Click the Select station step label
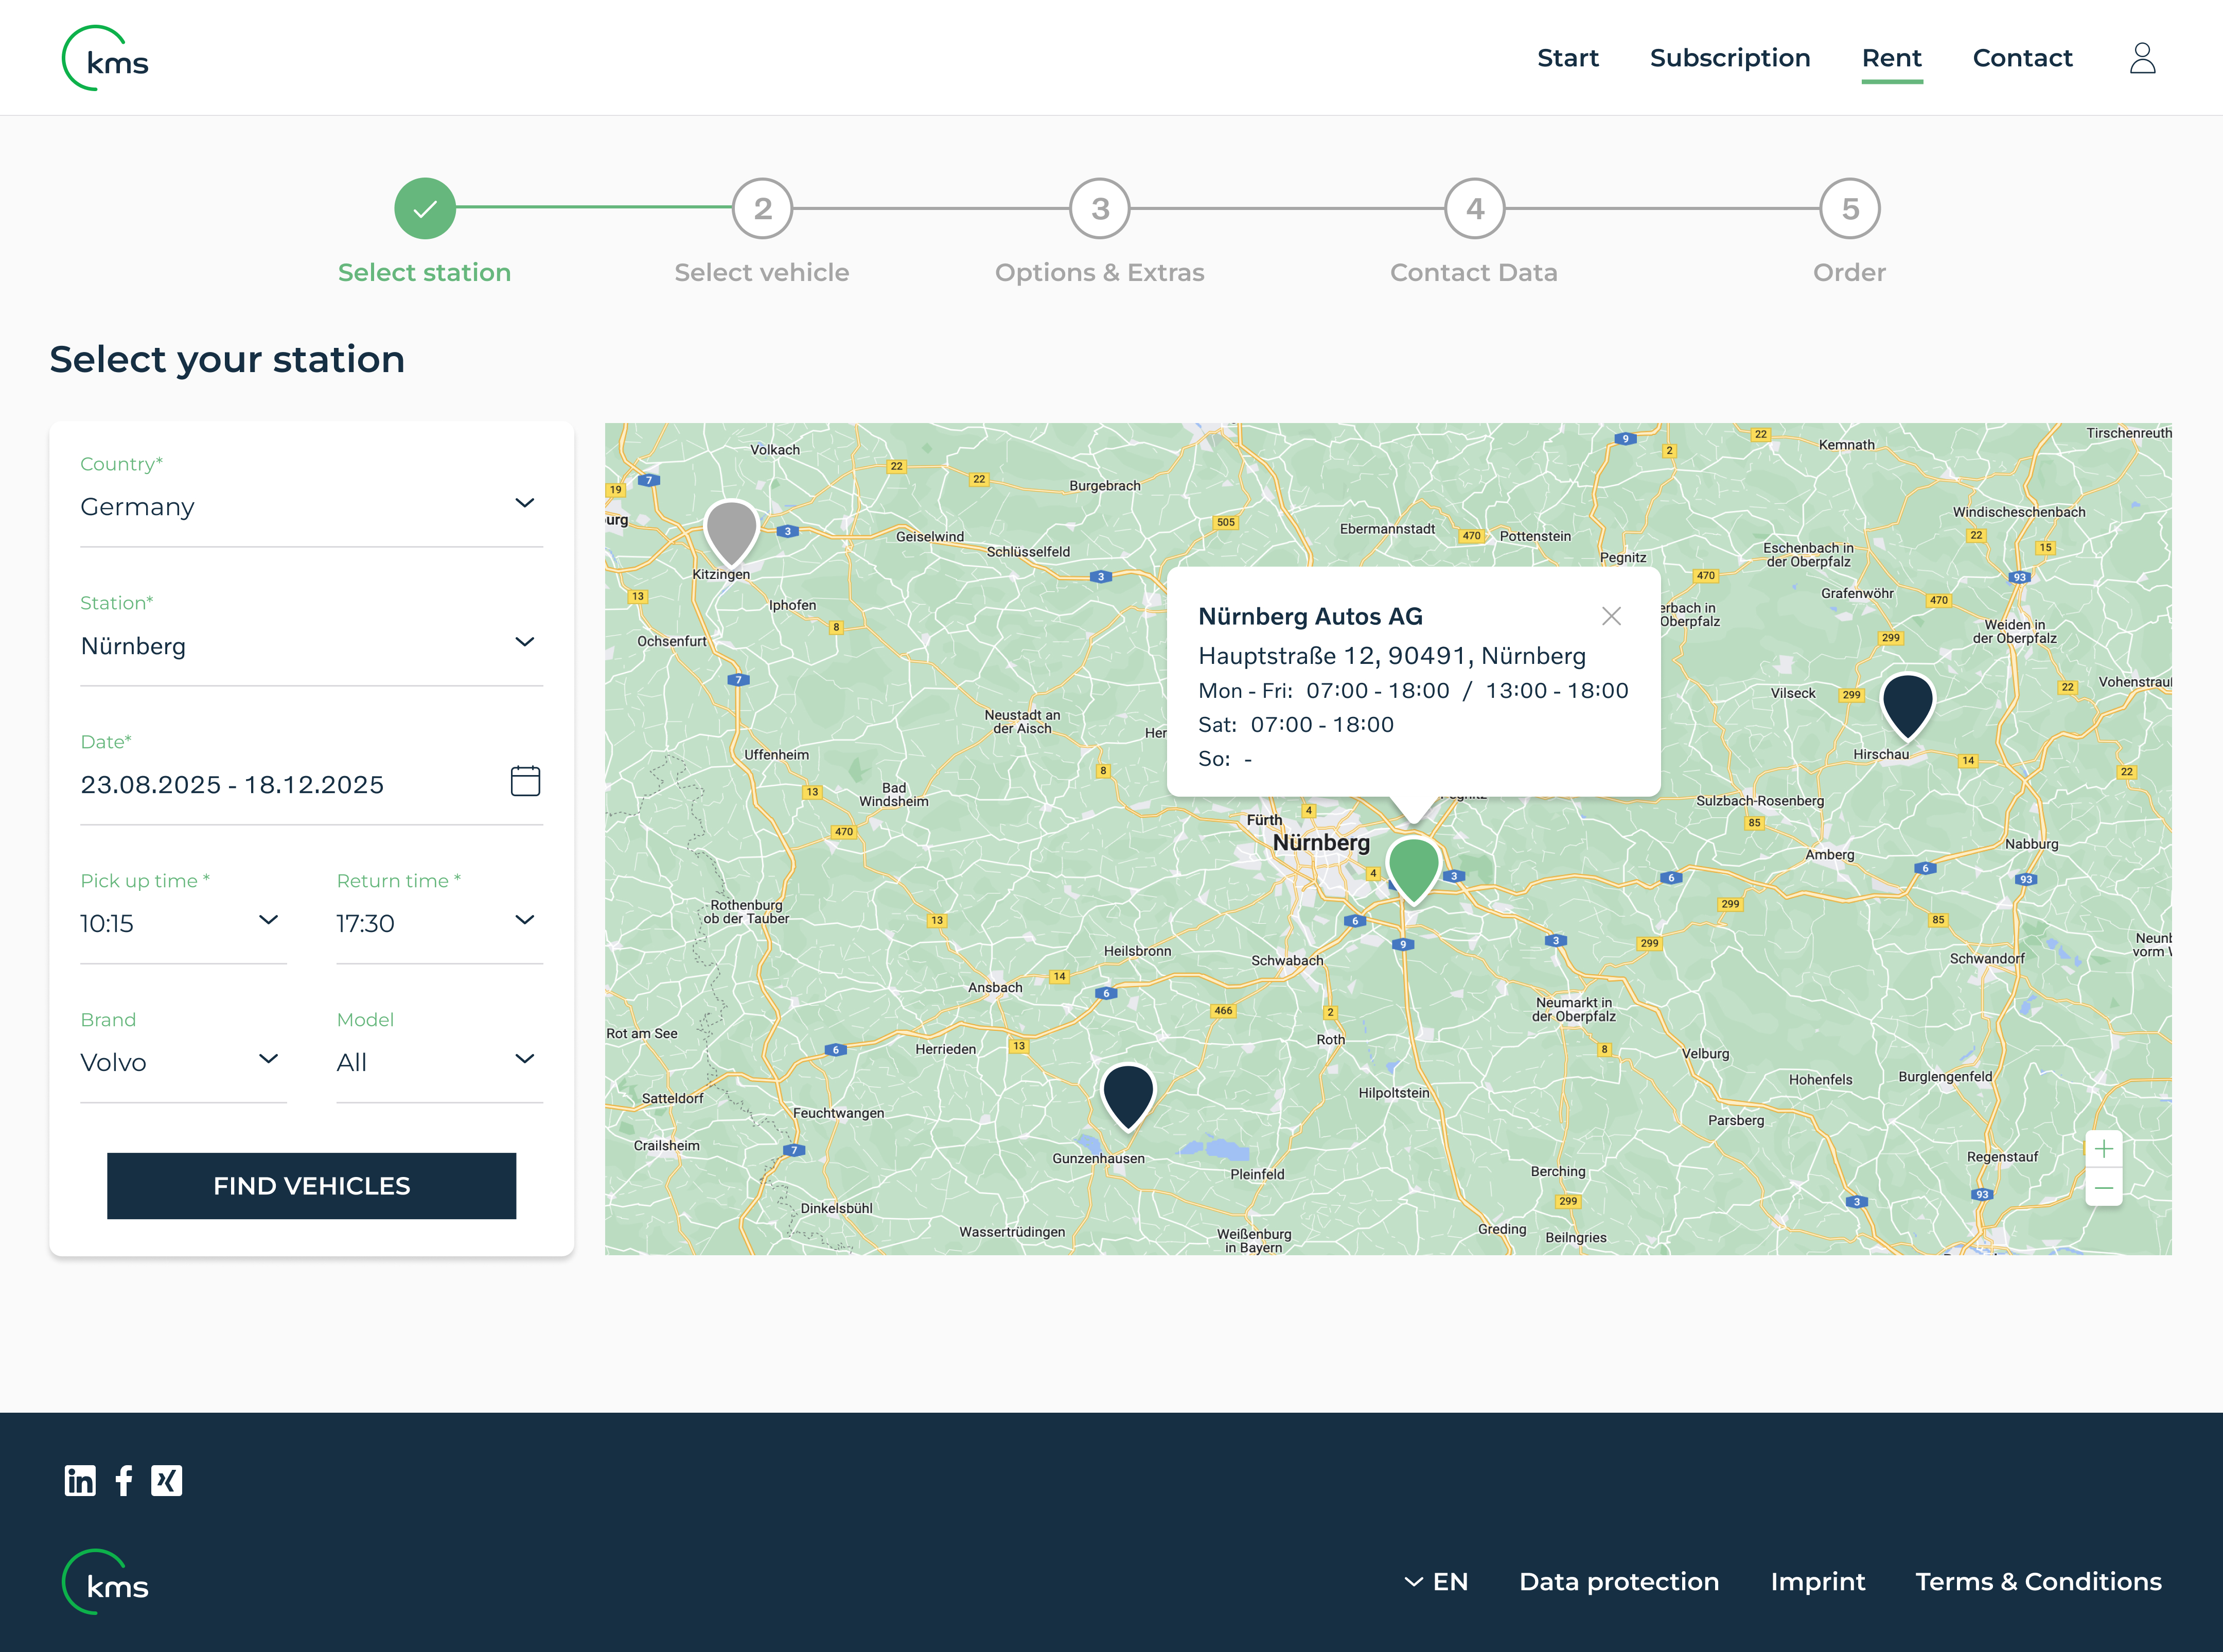The image size is (2223, 1652). 424,272
